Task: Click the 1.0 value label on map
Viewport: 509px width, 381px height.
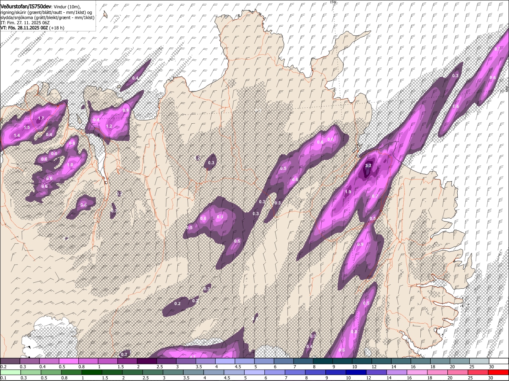Action: [x=70, y=165]
